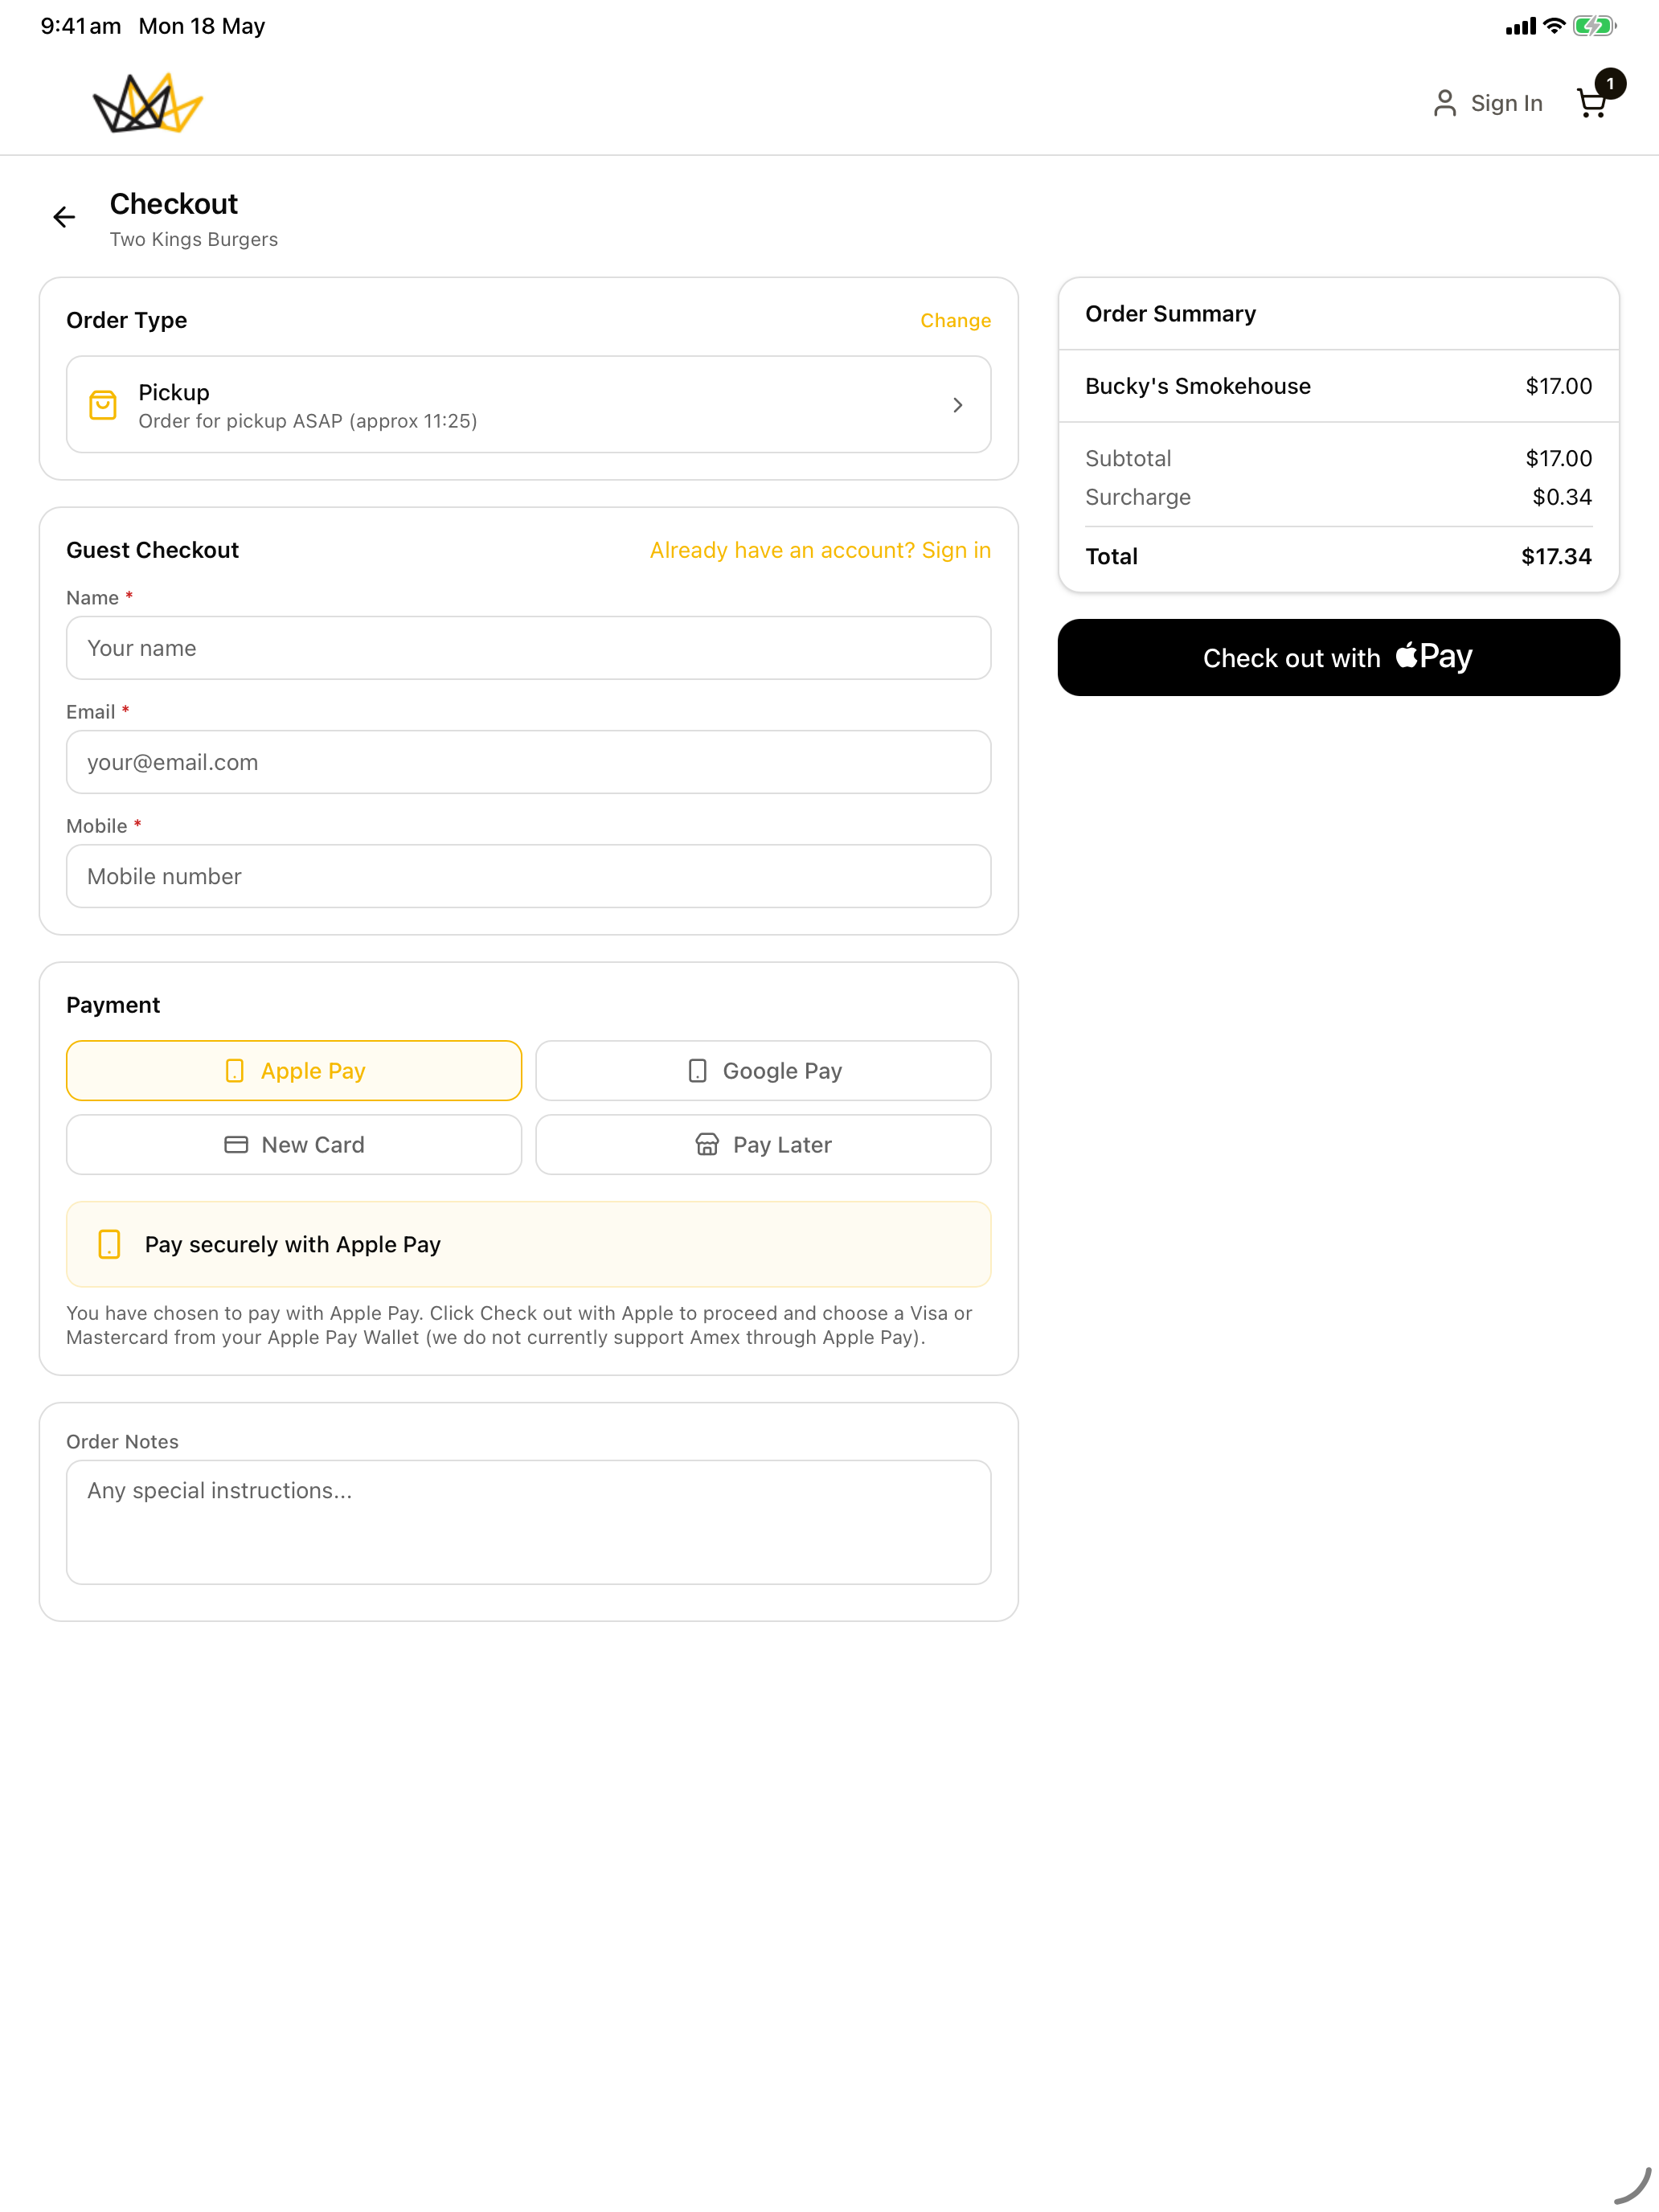Screen dimensions: 1659x2212
Task: Select Apple Pay payment method
Action: [x=294, y=1071]
